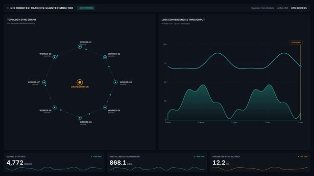Screen dimensions: 314x176
Task: Click the UTC 00:00:05 clock
Action: [x=299, y=8]
